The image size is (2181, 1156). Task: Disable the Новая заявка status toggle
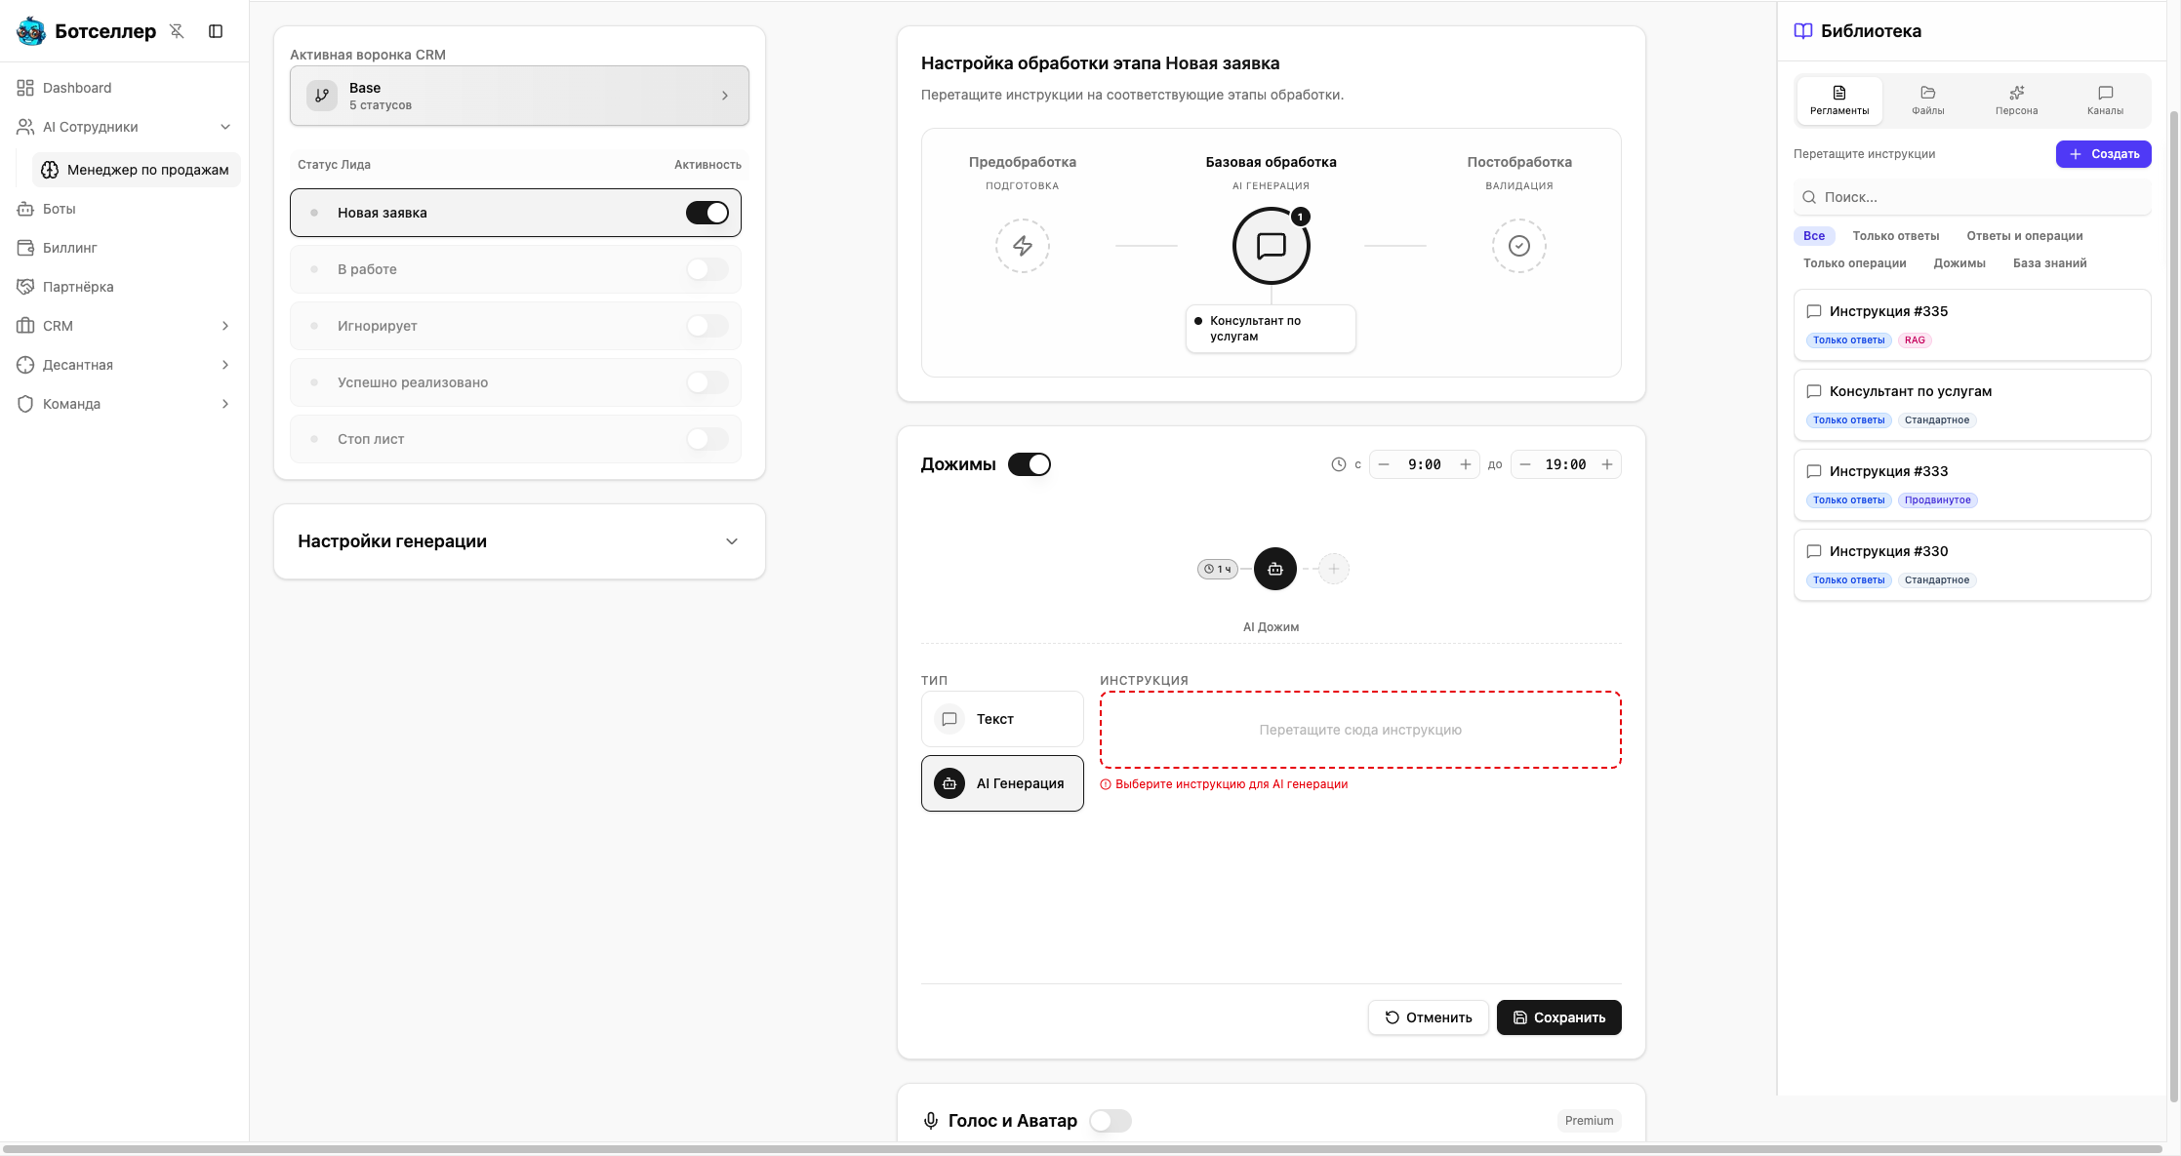pyautogui.click(x=707, y=213)
